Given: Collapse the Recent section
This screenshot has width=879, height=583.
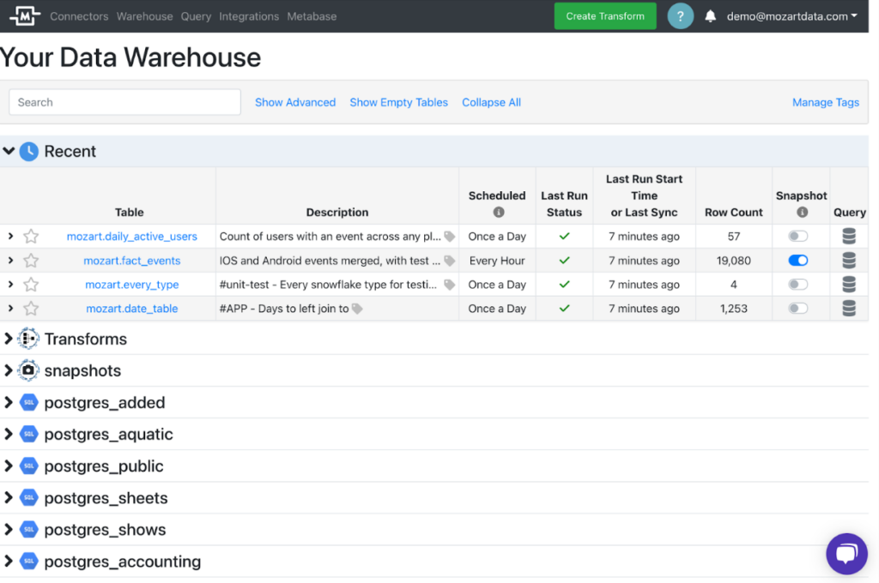Looking at the screenshot, I should pyautogui.click(x=9, y=151).
